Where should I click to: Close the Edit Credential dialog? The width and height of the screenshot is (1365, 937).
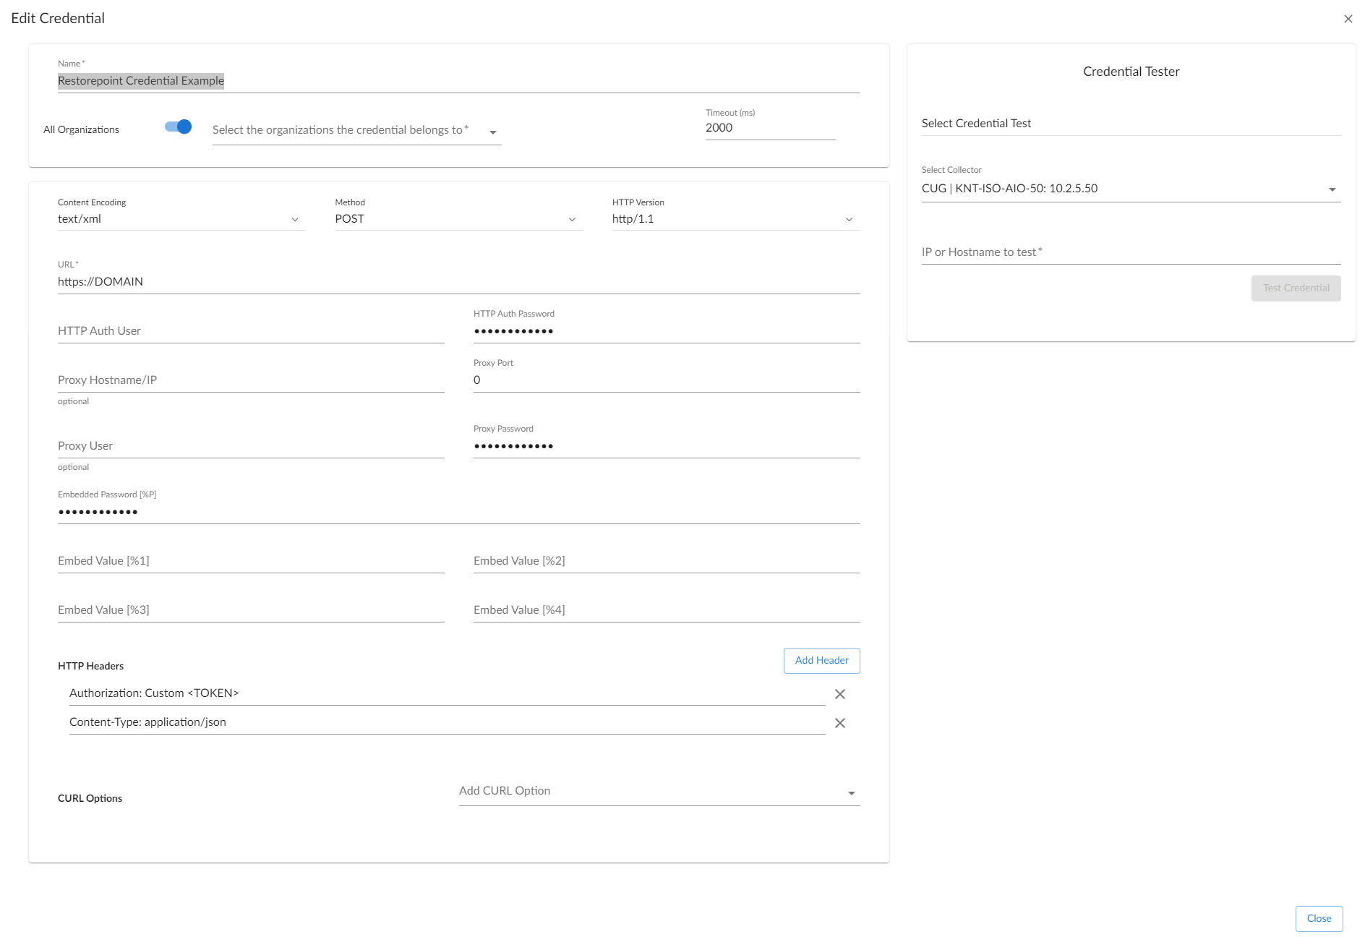tap(1349, 18)
